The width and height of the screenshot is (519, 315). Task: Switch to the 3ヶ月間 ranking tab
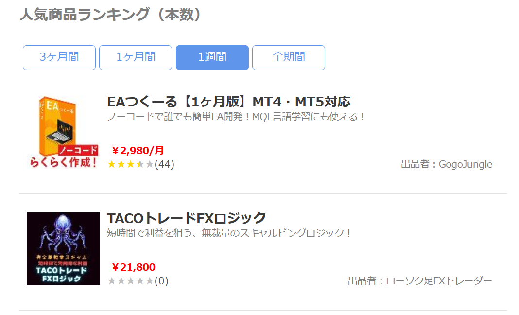point(59,57)
